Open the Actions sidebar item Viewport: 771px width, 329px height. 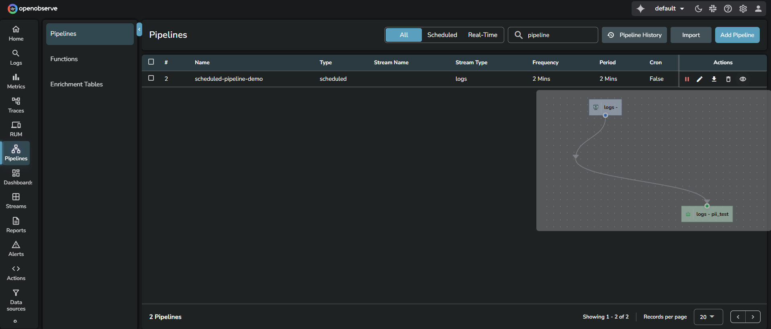[16, 273]
